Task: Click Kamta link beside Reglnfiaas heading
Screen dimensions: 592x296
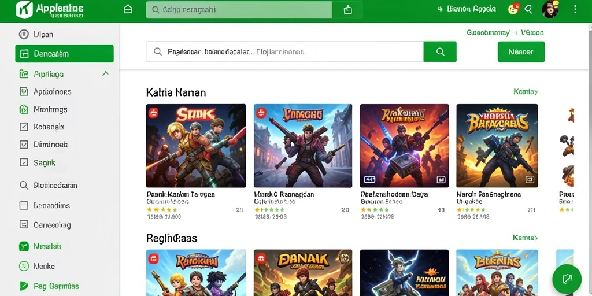Action: 525,238
